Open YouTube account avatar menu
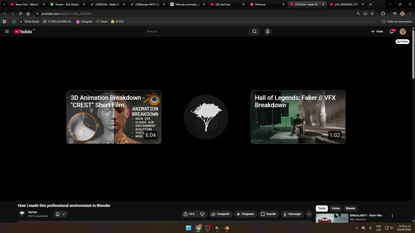The image size is (415, 233). coord(403,31)
